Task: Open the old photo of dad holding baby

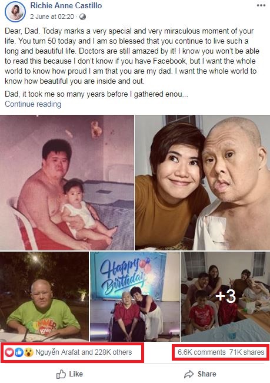Action: point(67,183)
